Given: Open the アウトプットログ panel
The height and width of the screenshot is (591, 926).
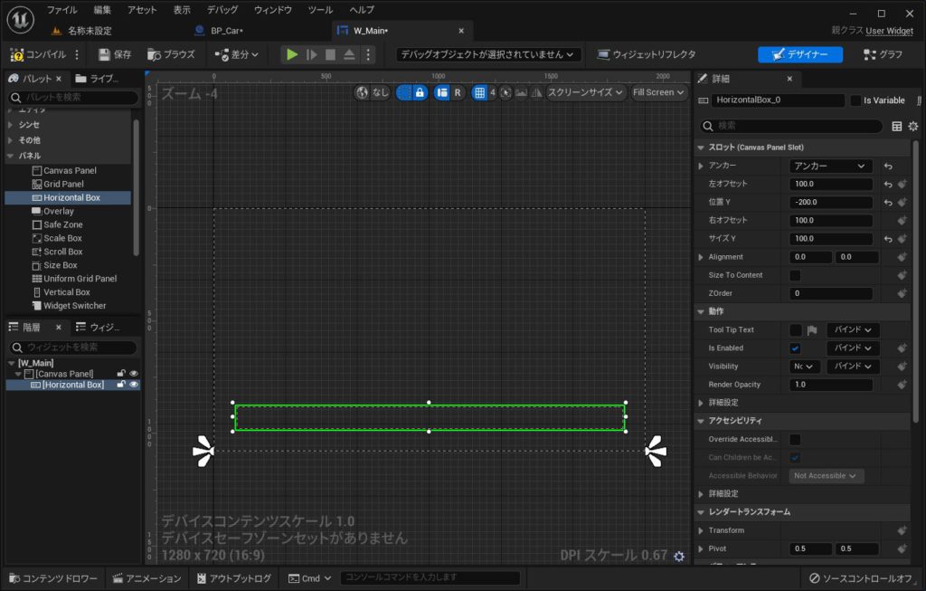Looking at the screenshot, I should [x=234, y=578].
